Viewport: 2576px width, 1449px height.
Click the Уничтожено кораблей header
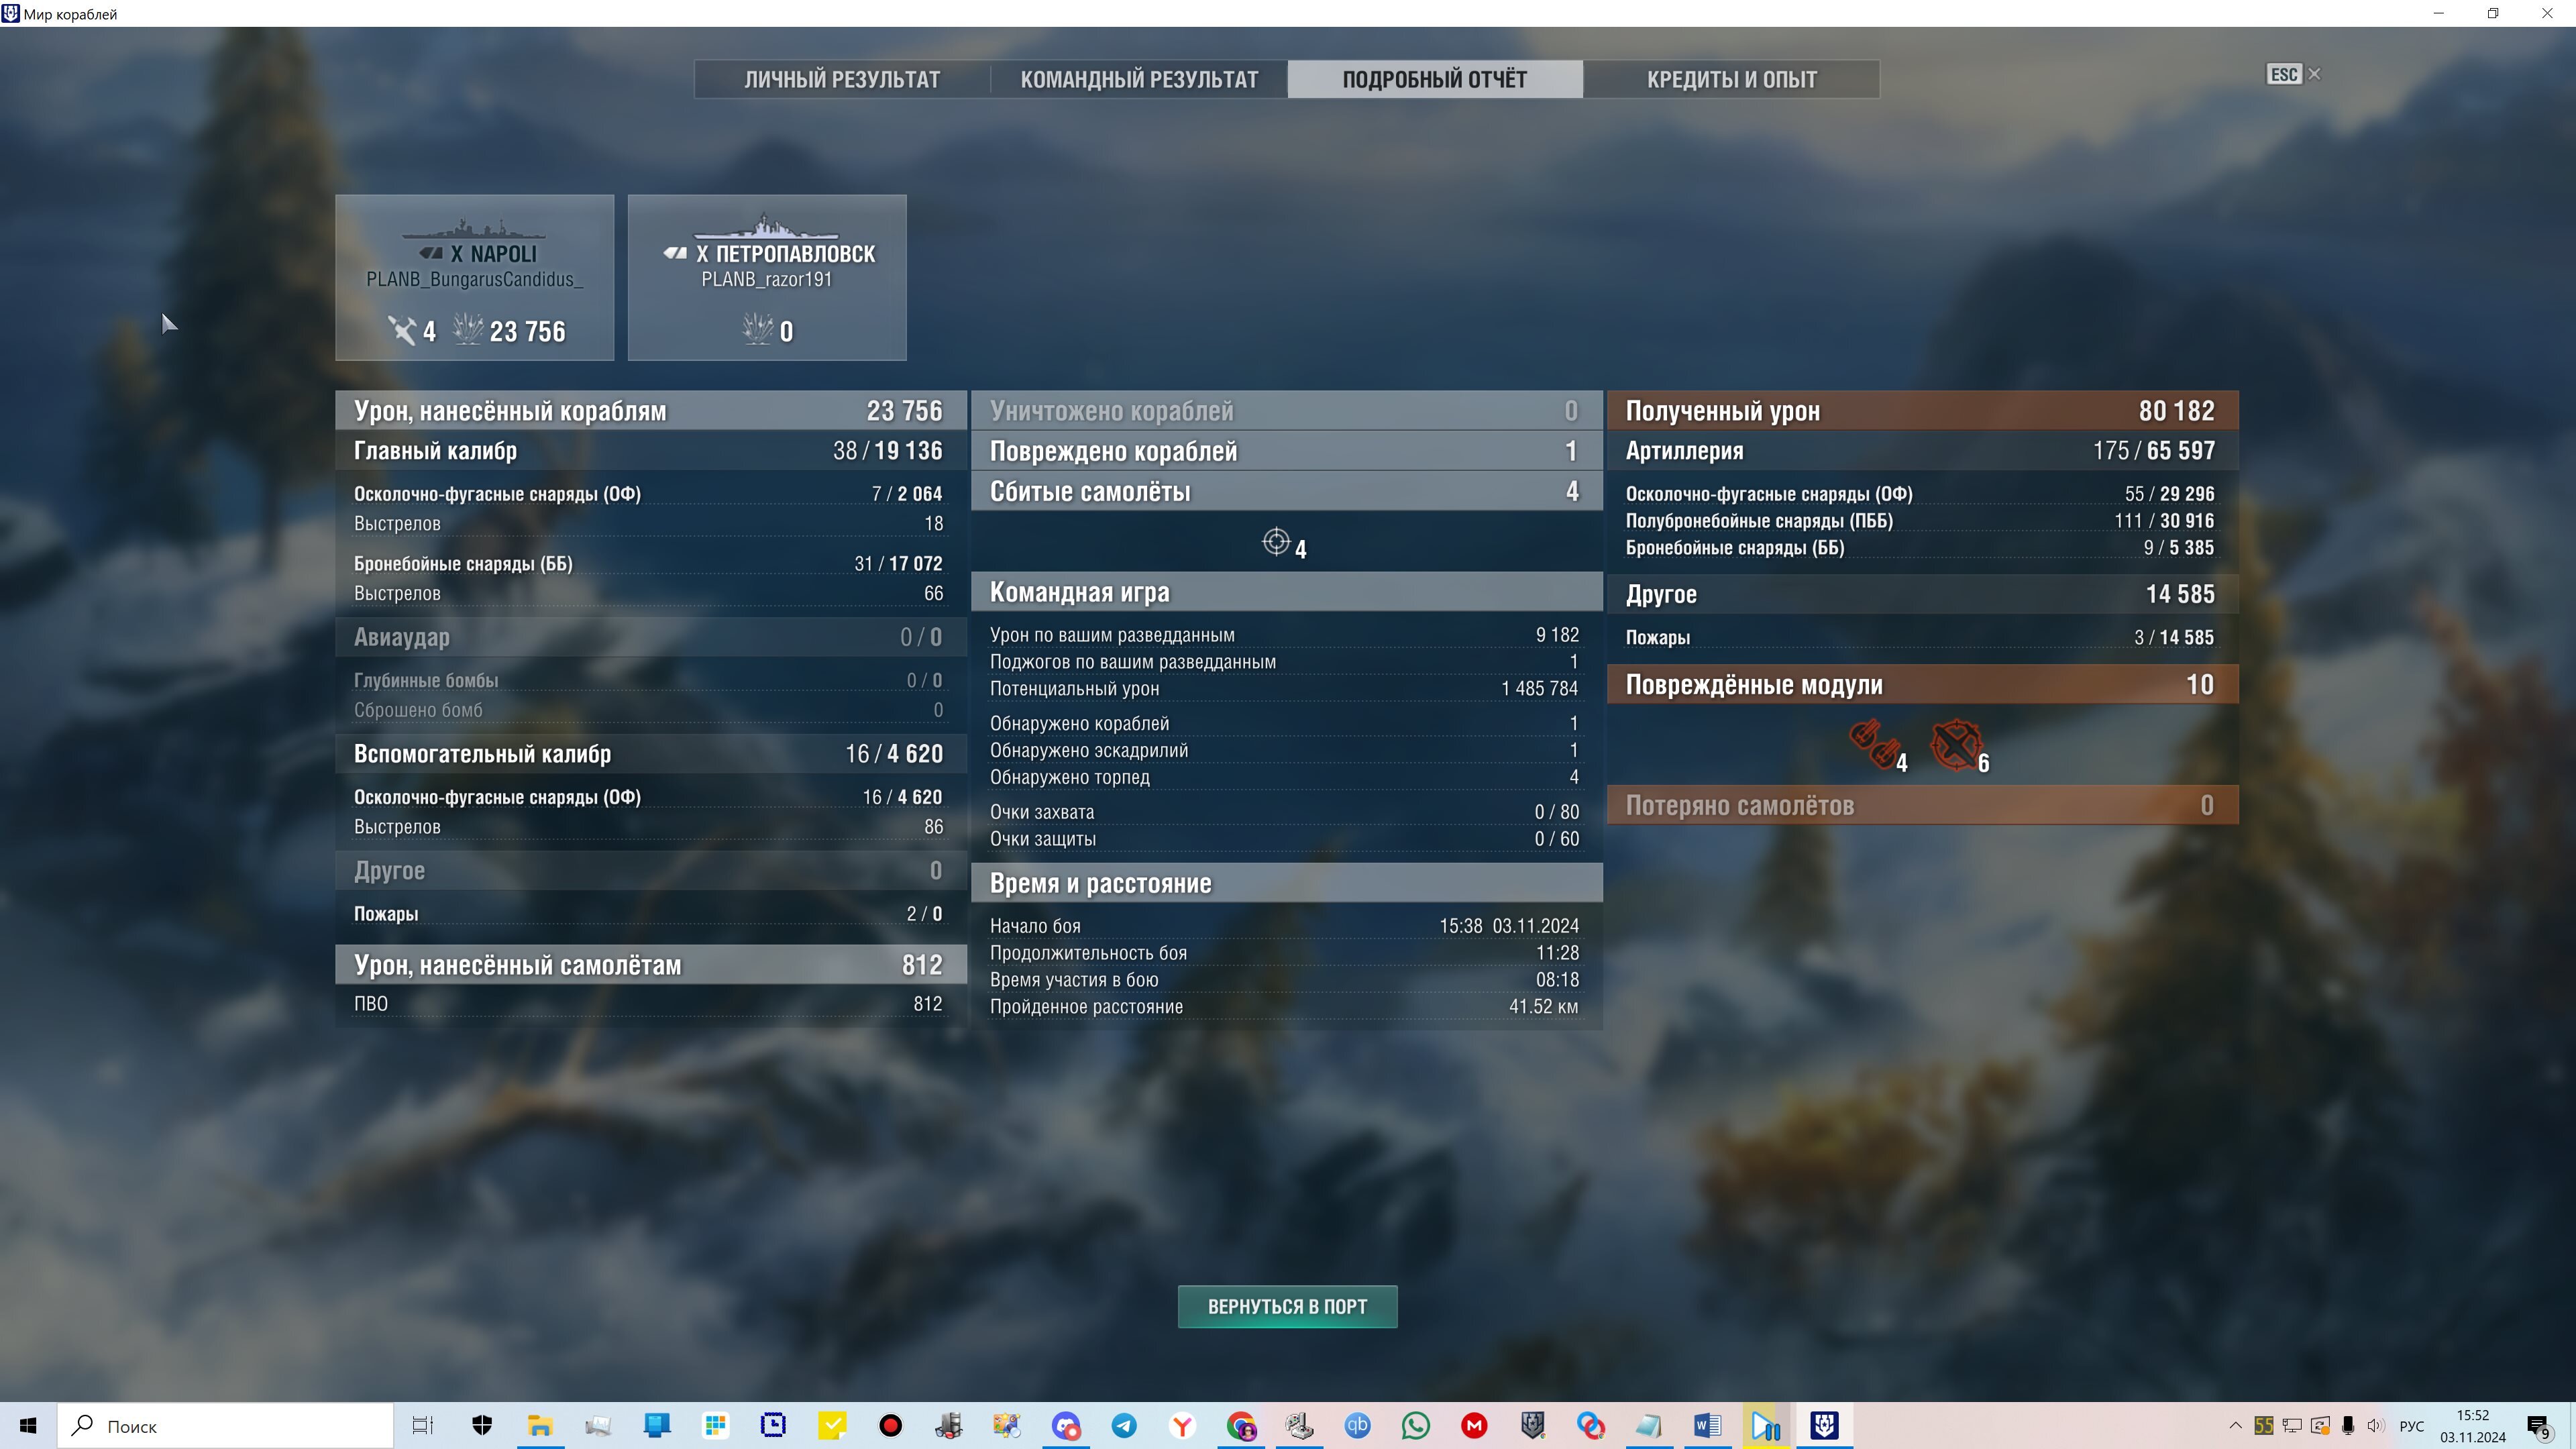click(1286, 410)
